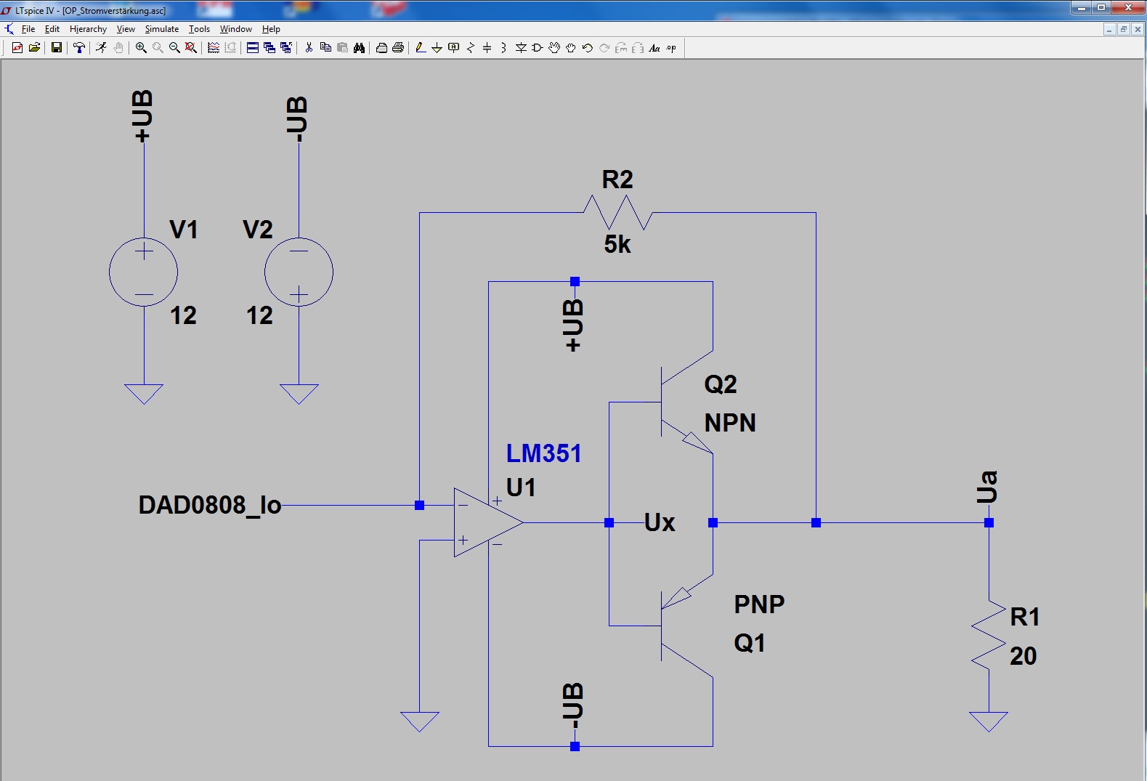Tile windows horizontally using the toolbar icon
1147x781 pixels.
tap(253, 48)
